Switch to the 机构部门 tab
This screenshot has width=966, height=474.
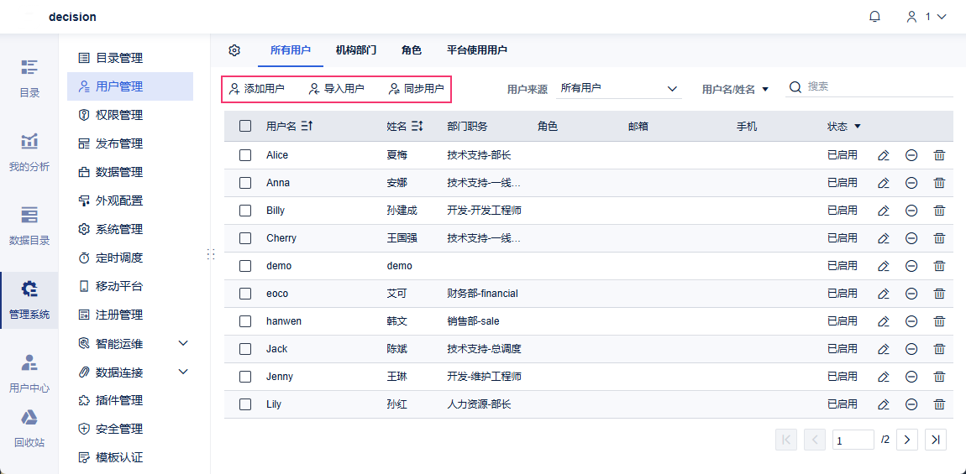pos(356,50)
